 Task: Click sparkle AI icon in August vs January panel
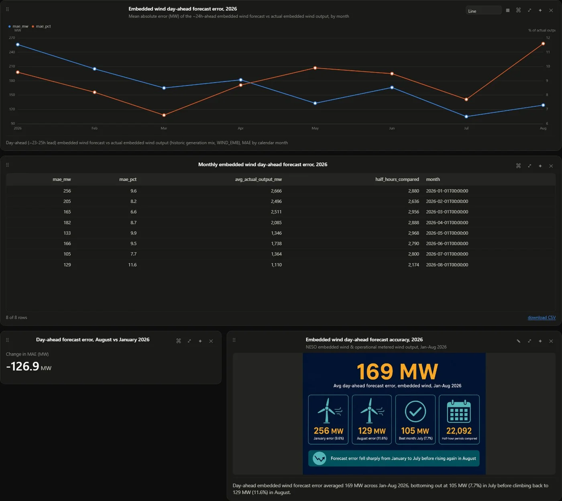pyautogui.click(x=200, y=341)
